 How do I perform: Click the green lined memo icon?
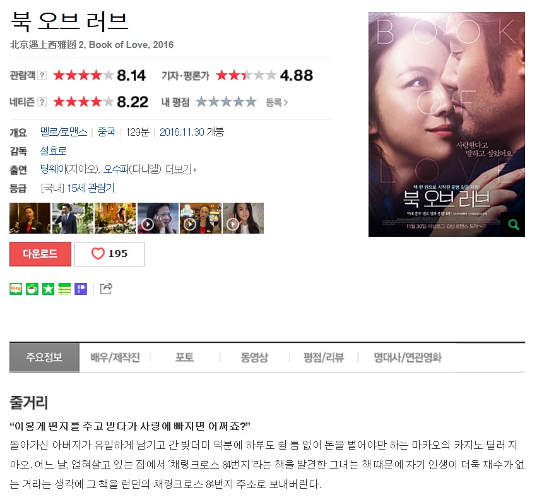coord(64,289)
